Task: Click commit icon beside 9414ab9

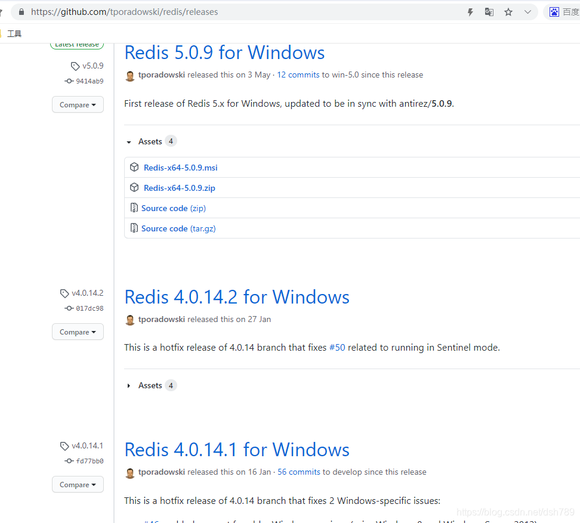Action: tap(69, 81)
